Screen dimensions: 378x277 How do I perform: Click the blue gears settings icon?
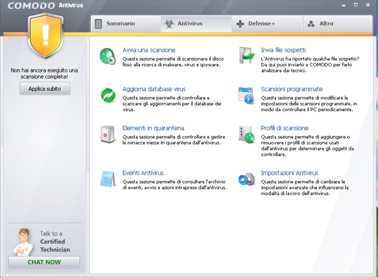pos(246,179)
